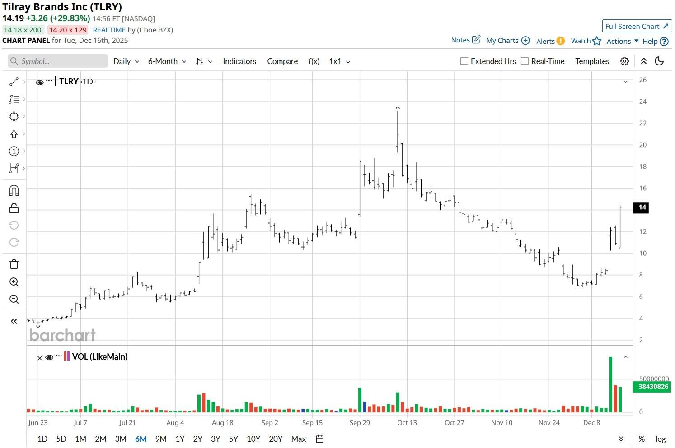Image resolution: width=675 pixels, height=448 pixels.
Task: Collapse the drawing tools sidebar
Action: 14,321
